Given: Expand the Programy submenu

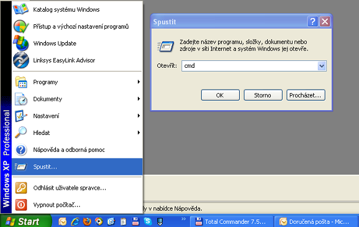Looking at the screenshot, I should coord(77,82).
